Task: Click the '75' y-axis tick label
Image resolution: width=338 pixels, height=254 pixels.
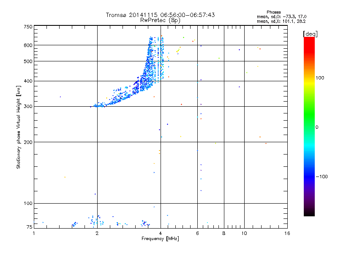Action: tap(30, 227)
